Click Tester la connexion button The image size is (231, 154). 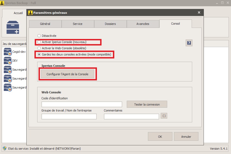[147, 104]
